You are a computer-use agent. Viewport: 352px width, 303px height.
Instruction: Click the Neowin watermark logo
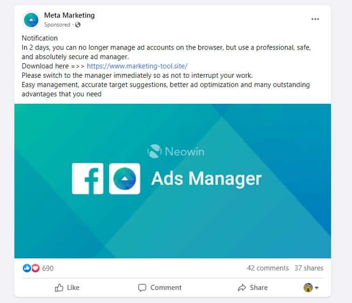[176, 152]
